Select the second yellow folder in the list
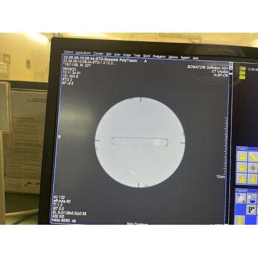 point(242,73)
